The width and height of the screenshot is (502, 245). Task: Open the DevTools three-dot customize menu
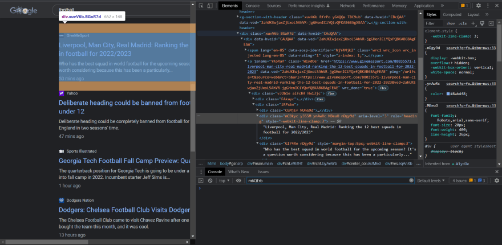pyautogui.click(x=488, y=6)
